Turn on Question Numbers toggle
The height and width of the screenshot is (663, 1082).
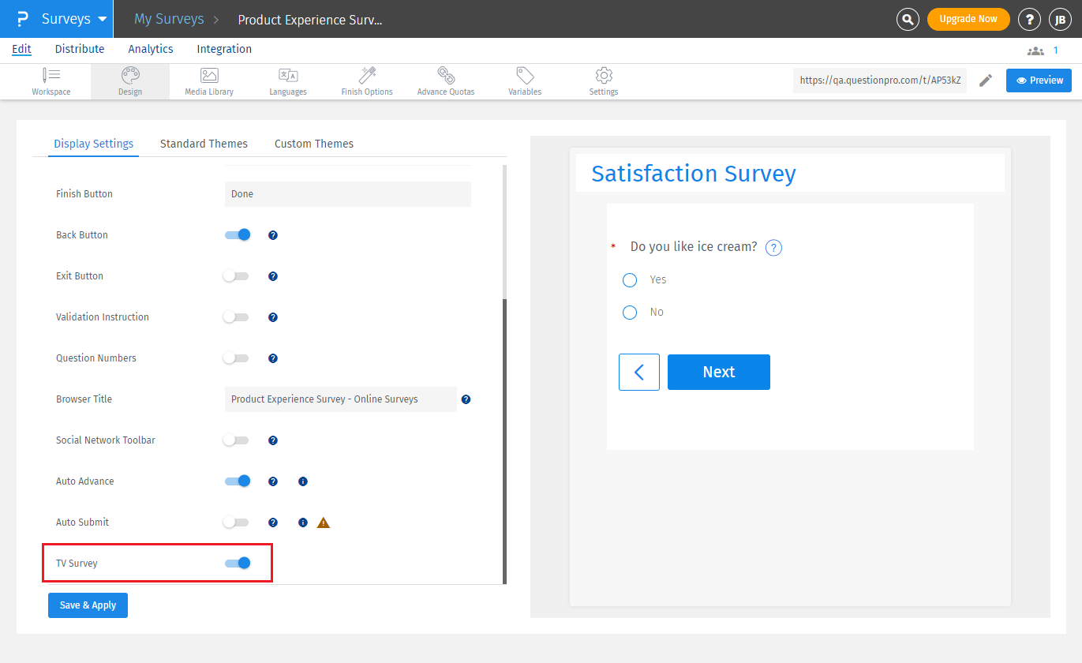click(x=236, y=358)
